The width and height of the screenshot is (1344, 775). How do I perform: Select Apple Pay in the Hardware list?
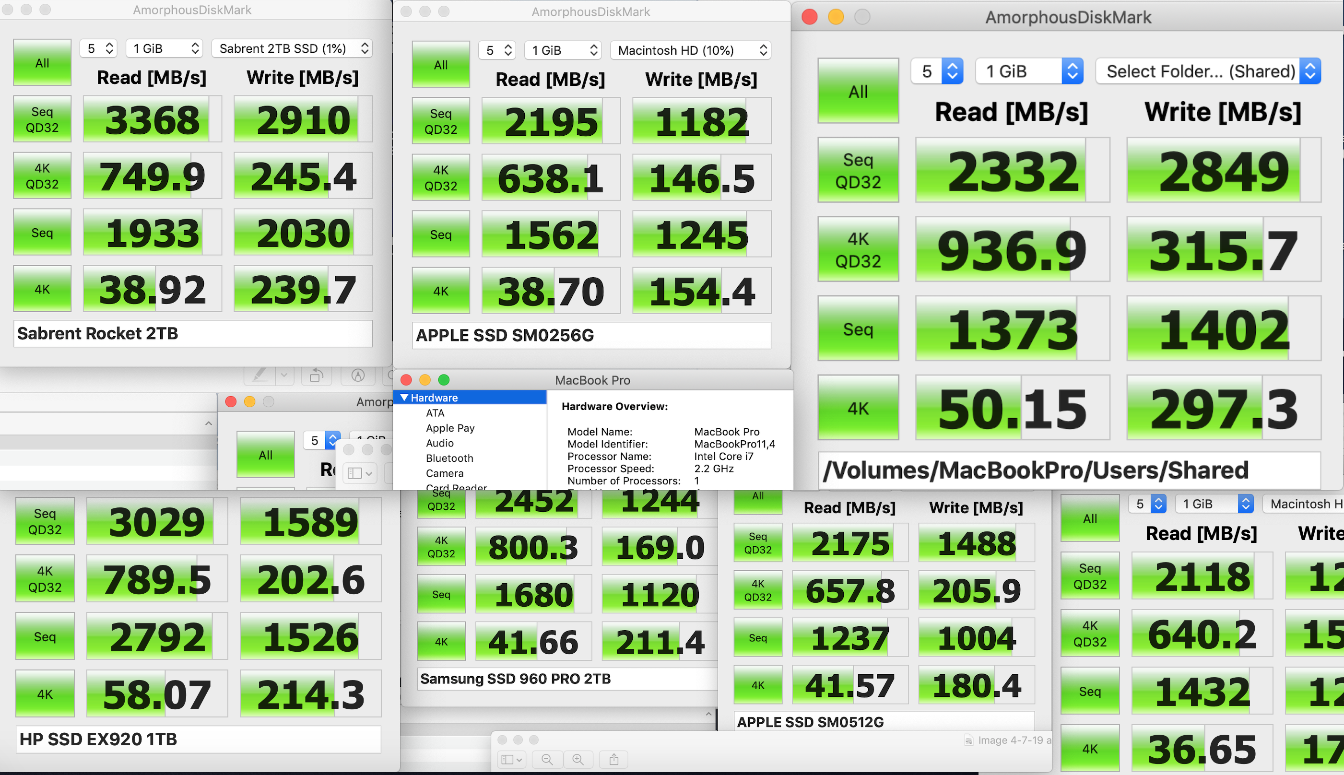450,428
